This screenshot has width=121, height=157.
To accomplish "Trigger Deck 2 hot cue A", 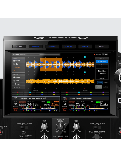I will (67, 92).
